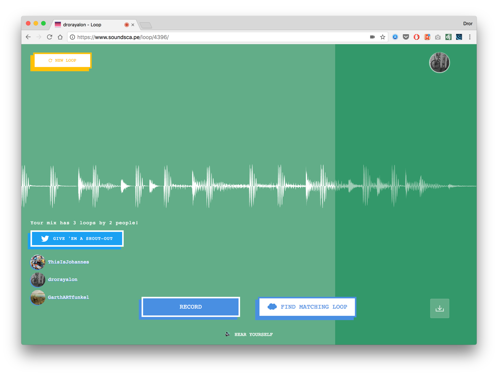498x379 pixels.
Task: Download the mix using the download icon
Action: [440, 308]
